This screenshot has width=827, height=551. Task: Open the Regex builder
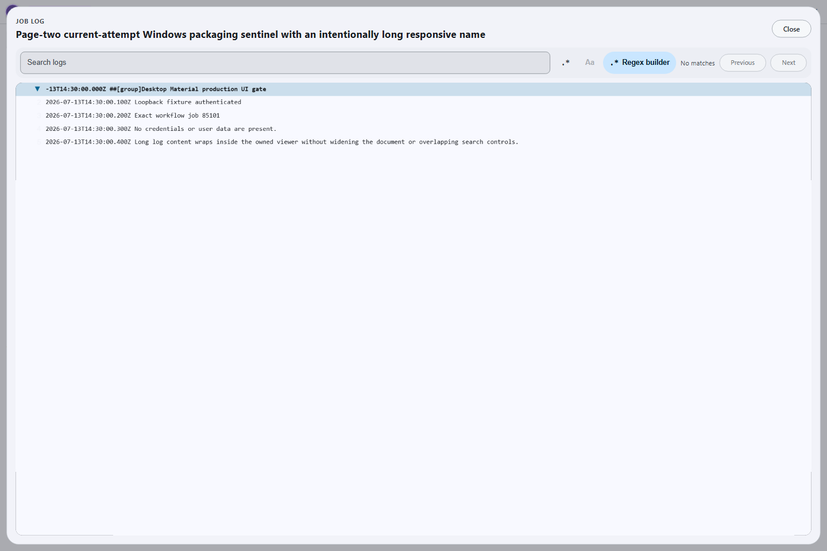pos(640,63)
